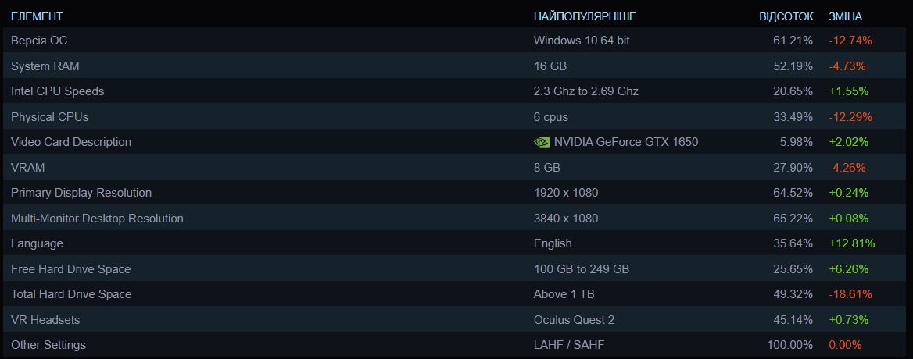Click the Language survey row
The width and height of the screenshot is (913, 359).
[x=456, y=243]
